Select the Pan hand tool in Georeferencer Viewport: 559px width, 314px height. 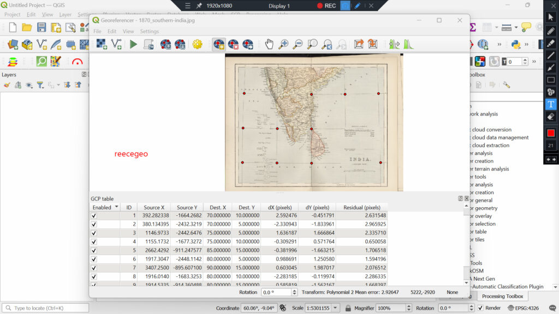269,44
